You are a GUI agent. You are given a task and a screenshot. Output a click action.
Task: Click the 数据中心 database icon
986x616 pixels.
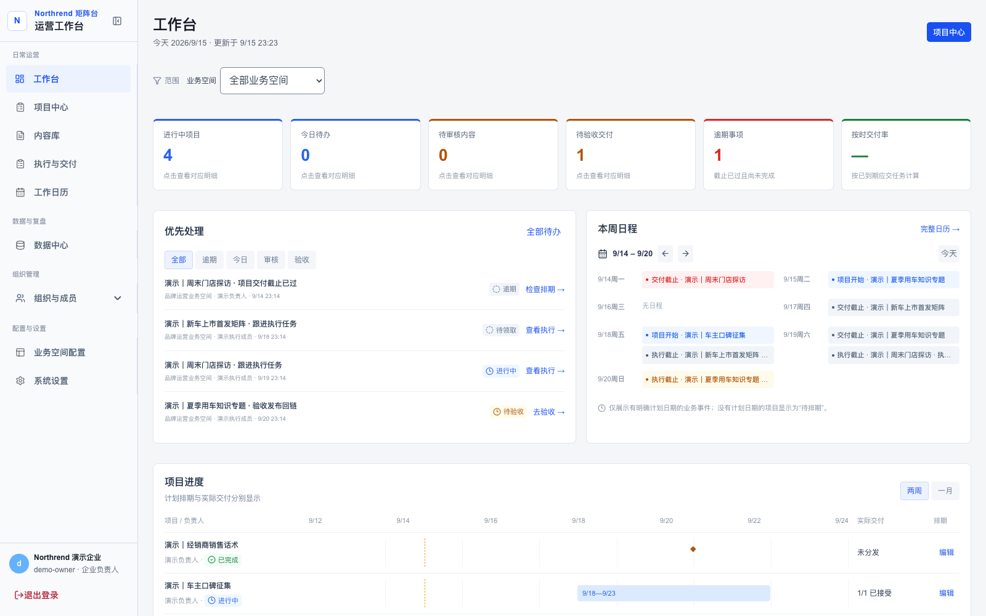coord(20,245)
